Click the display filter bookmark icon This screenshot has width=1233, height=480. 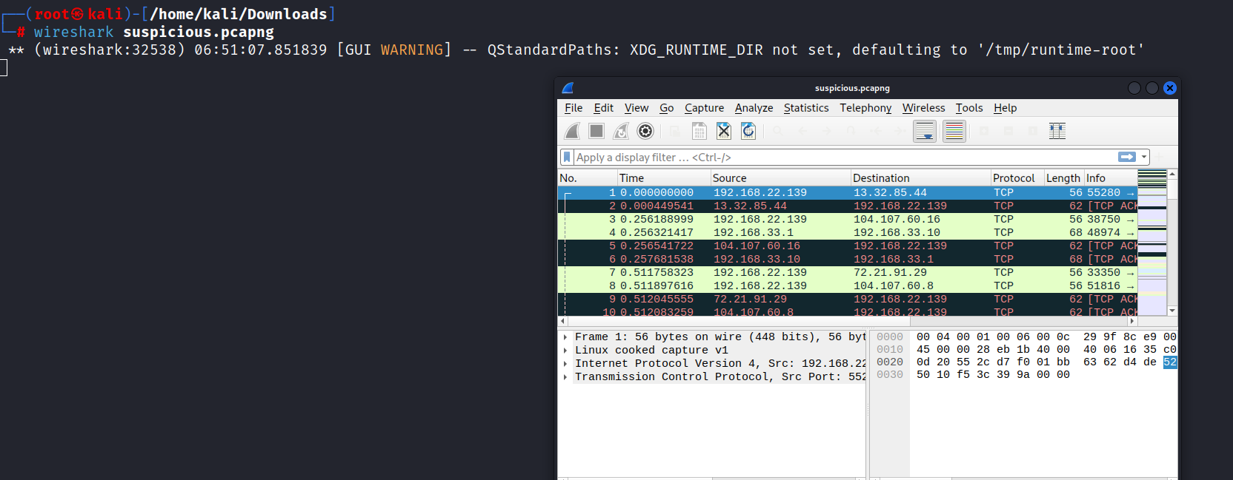pos(567,157)
